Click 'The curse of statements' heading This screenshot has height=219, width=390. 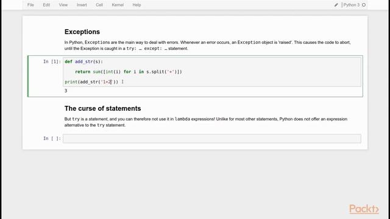click(x=102, y=108)
